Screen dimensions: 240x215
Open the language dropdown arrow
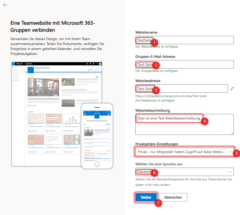coord(230,172)
